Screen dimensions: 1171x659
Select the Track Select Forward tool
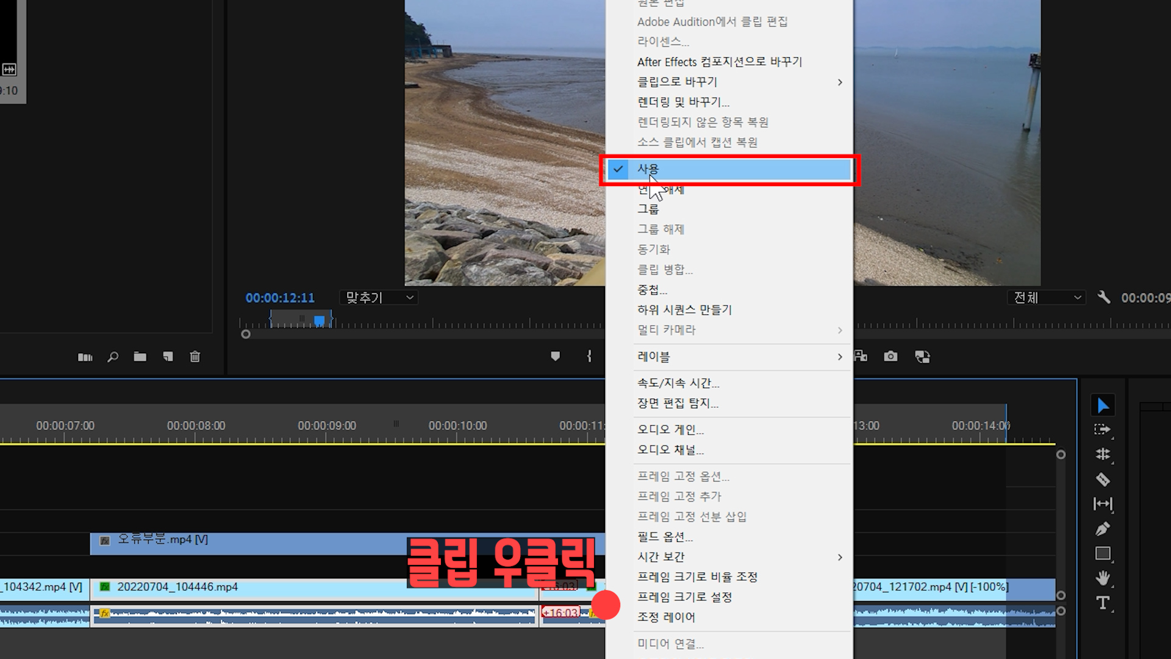[1102, 430]
